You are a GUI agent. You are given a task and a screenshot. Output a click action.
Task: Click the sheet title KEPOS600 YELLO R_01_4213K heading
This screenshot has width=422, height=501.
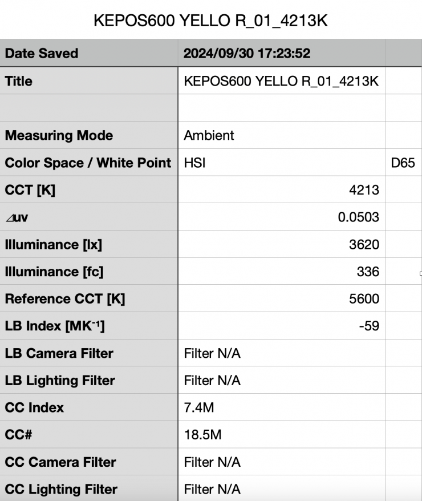210,22
